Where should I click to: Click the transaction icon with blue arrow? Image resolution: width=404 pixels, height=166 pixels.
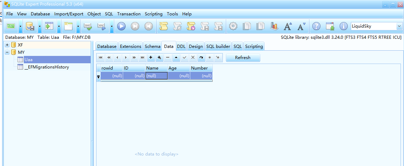coord(101,26)
